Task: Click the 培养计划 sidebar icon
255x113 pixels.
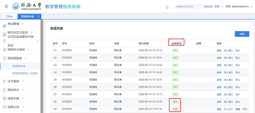Action: click(x=4, y=107)
